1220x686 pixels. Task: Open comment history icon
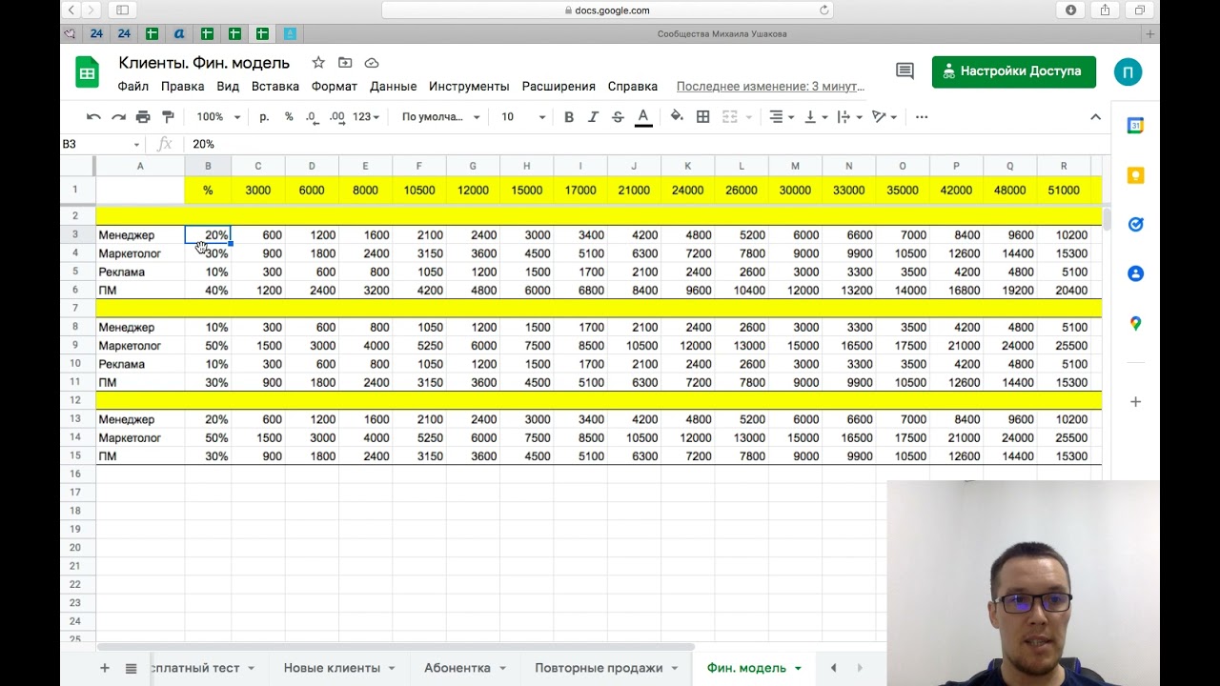[x=905, y=71]
